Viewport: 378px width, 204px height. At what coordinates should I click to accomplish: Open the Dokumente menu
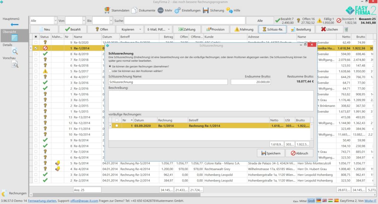pos(144,10)
